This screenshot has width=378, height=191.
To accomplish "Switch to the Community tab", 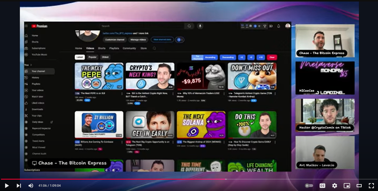I will click(x=129, y=48).
